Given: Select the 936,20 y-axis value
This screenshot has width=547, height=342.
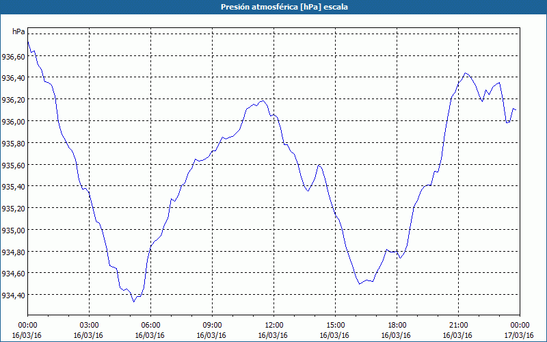Looking at the screenshot, I should (x=13, y=99).
